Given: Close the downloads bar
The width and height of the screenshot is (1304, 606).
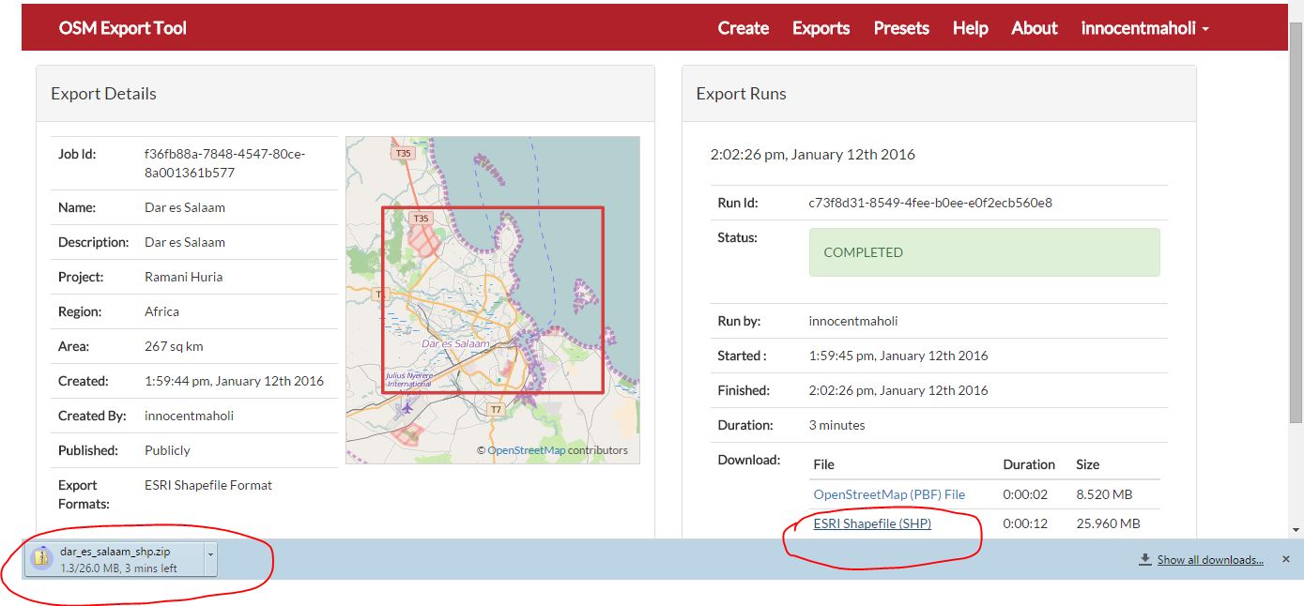Looking at the screenshot, I should [1286, 559].
